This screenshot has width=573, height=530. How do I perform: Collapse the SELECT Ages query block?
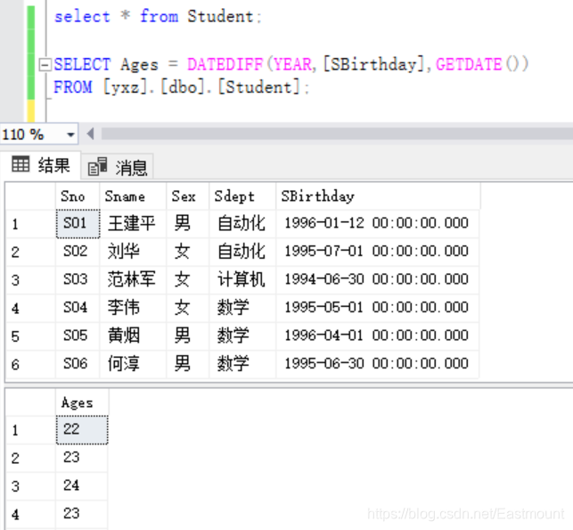point(45,65)
